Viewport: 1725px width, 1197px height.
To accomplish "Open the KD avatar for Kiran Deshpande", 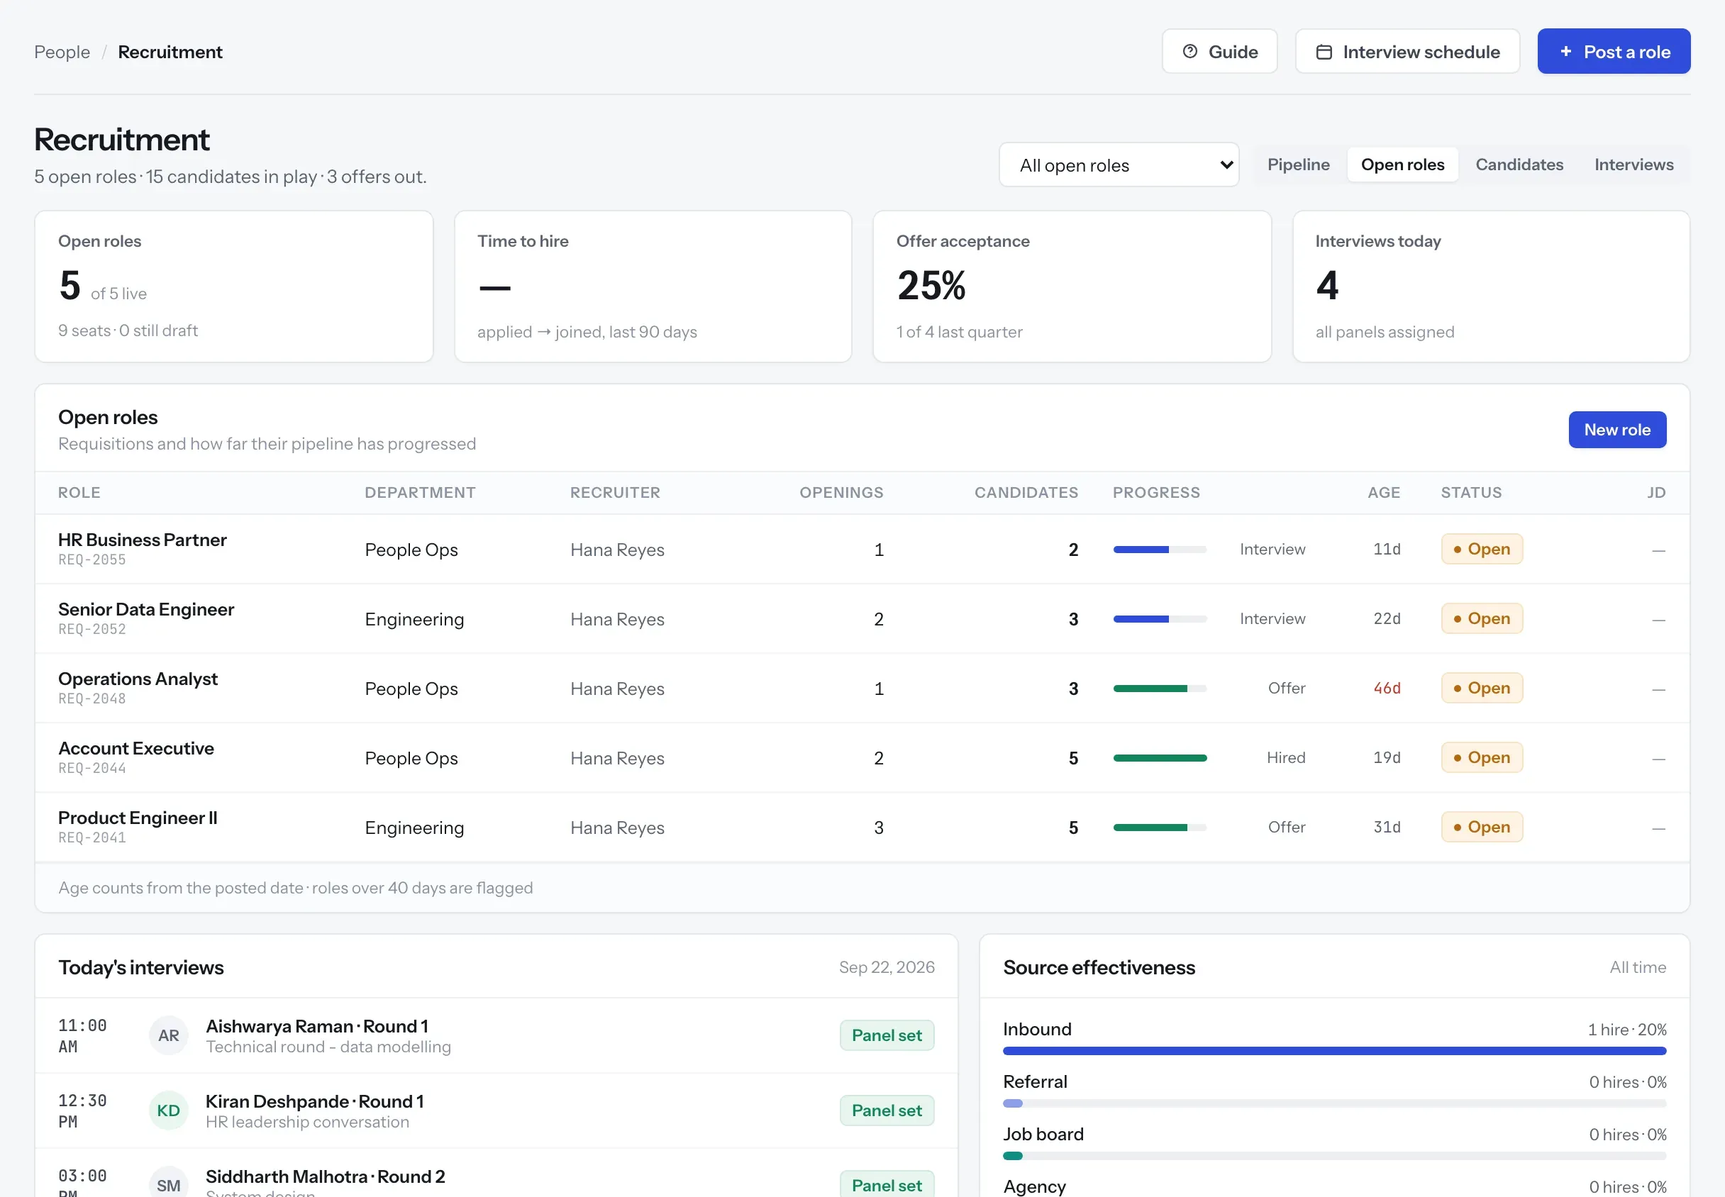I will pyautogui.click(x=168, y=1110).
